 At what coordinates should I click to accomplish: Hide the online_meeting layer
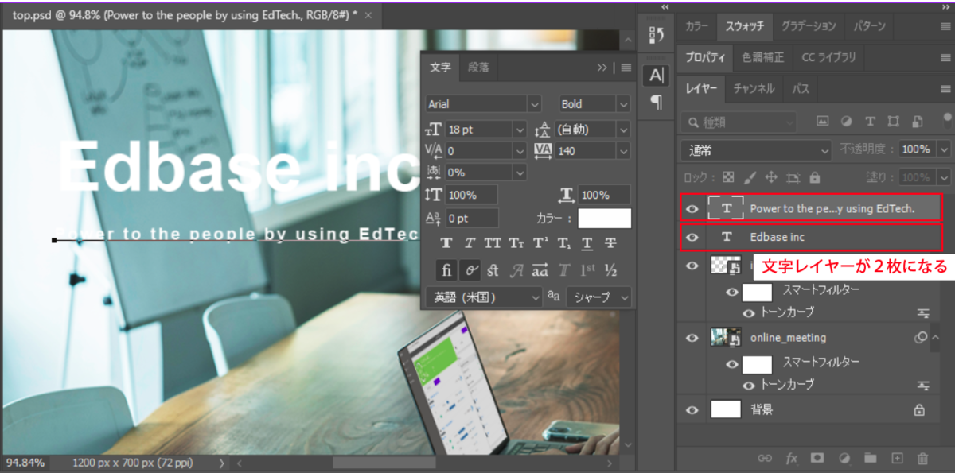click(x=692, y=337)
